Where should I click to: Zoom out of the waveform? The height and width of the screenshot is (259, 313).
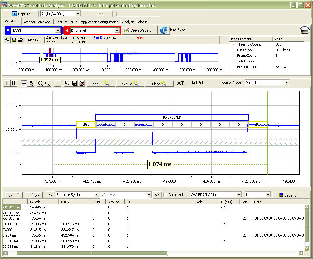[x=41, y=83]
